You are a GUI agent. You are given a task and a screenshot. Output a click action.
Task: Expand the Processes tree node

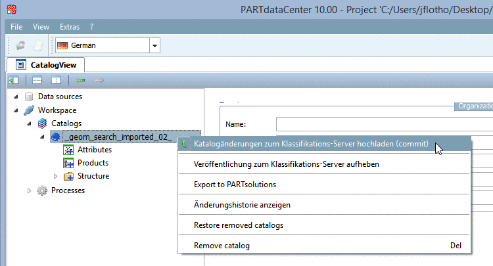(x=29, y=190)
